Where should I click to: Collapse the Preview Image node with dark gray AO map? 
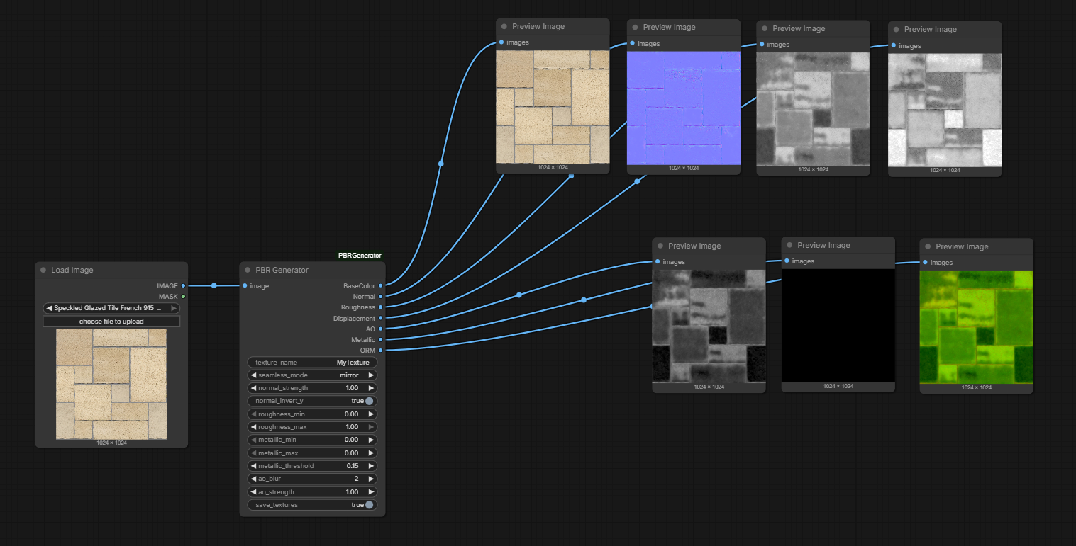(660, 246)
